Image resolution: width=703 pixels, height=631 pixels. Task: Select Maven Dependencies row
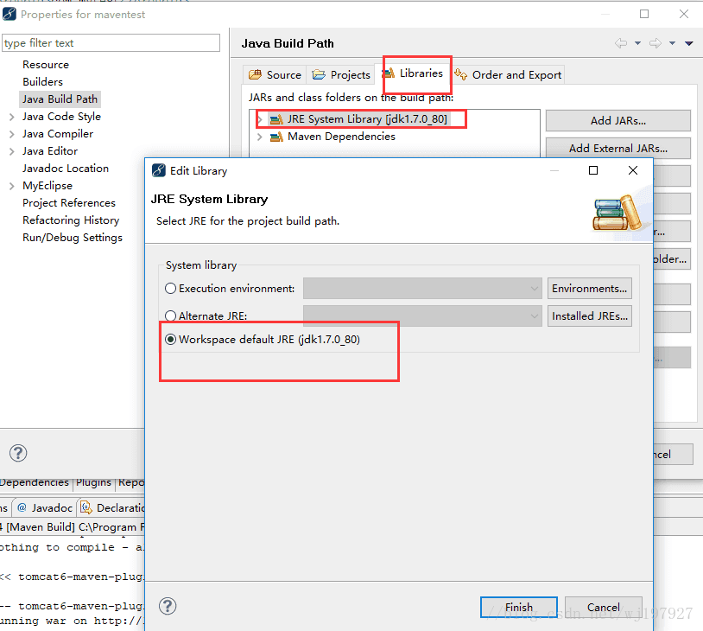pyautogui.click(x=341, y=137)
